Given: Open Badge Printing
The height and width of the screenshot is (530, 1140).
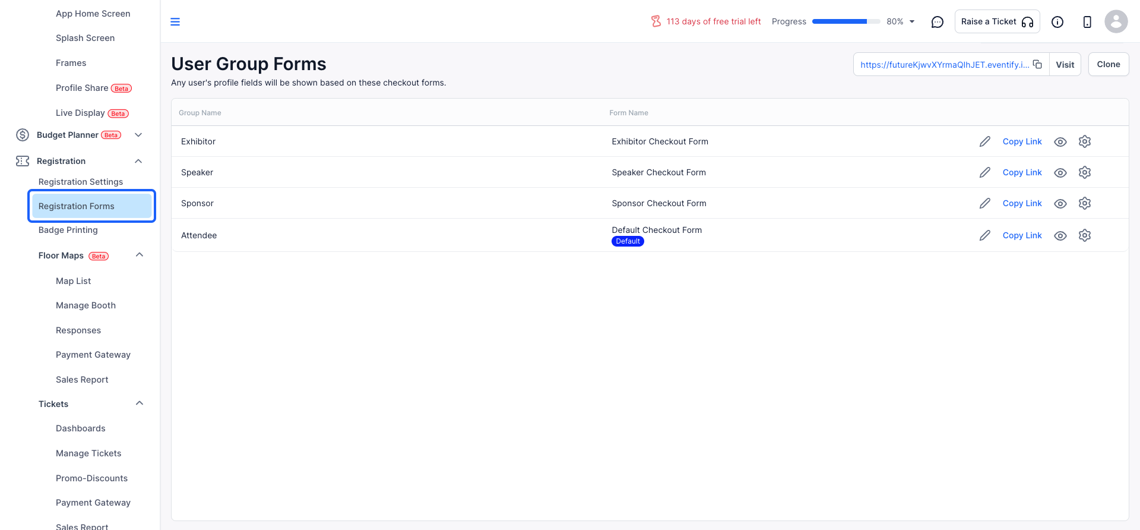Looking at the screenshot, I should (x=68, y=230).
